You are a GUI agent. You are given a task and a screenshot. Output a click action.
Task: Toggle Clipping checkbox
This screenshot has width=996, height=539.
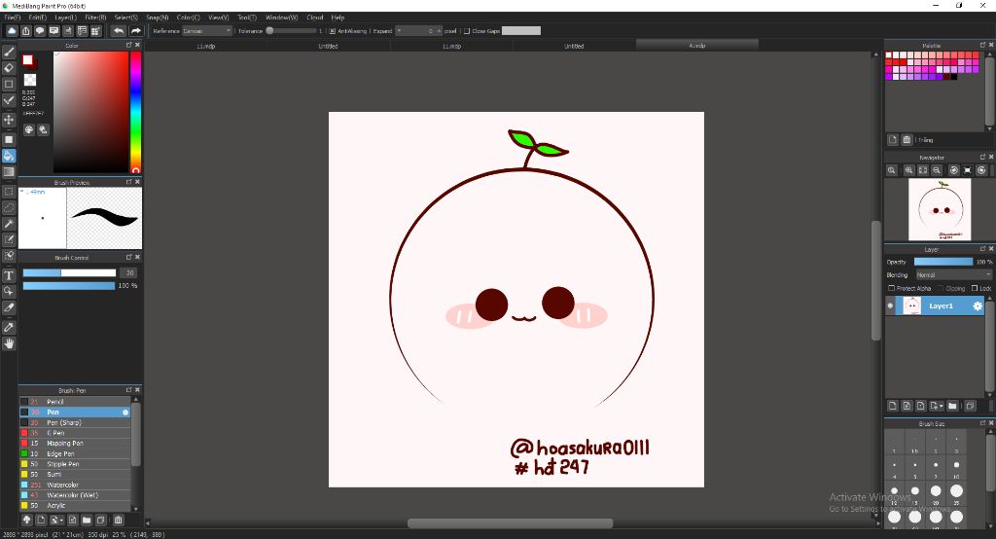941,288
